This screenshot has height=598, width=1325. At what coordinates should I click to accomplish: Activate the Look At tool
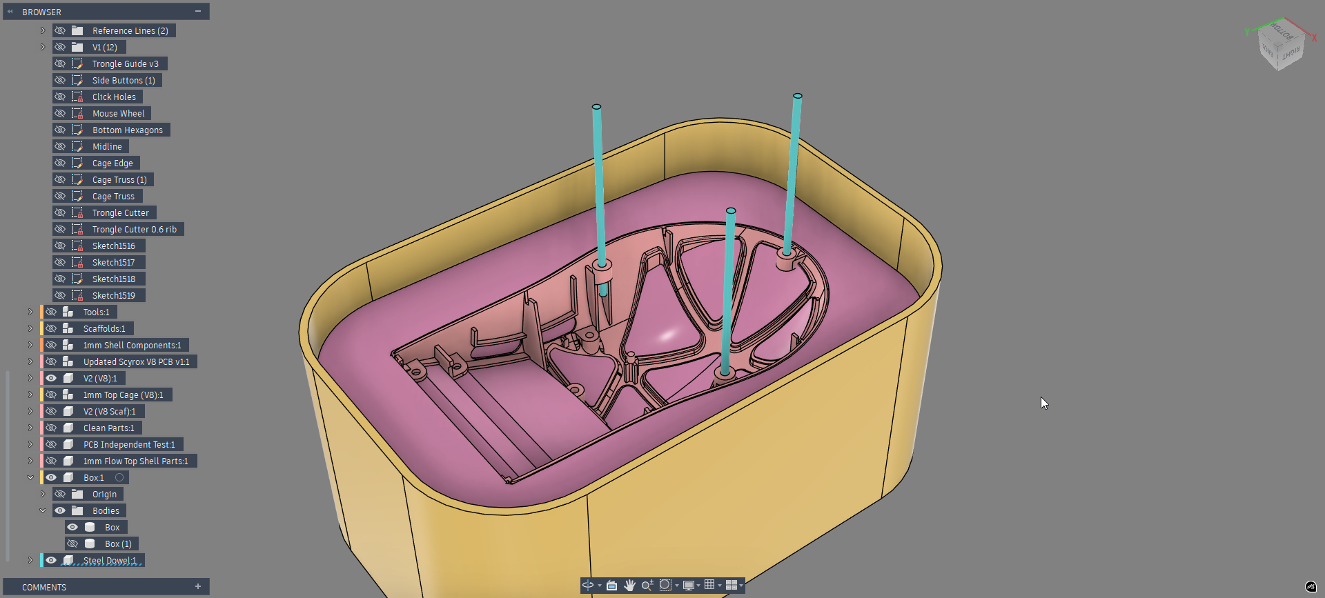611,585
